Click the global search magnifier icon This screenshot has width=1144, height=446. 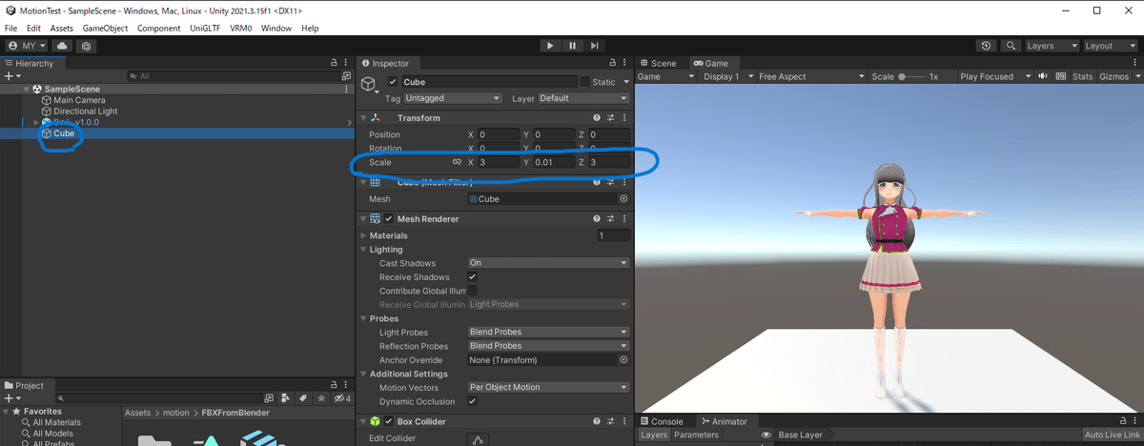coord(1009,46)
